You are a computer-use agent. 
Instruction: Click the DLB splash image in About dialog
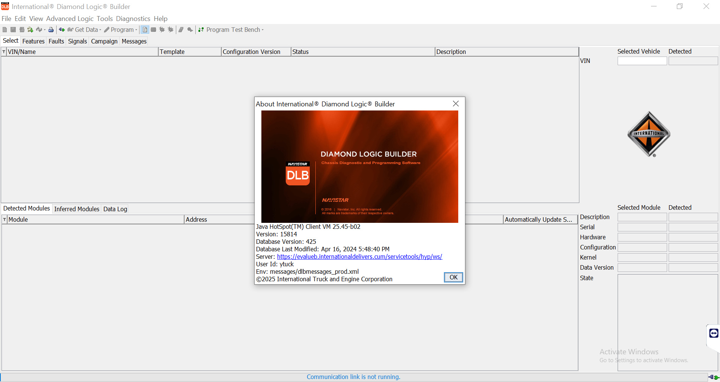[x=360, y=167]
